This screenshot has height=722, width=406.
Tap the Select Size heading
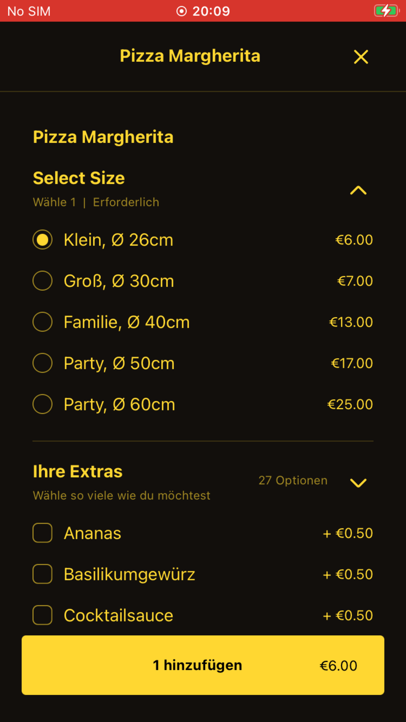(79, 178)
